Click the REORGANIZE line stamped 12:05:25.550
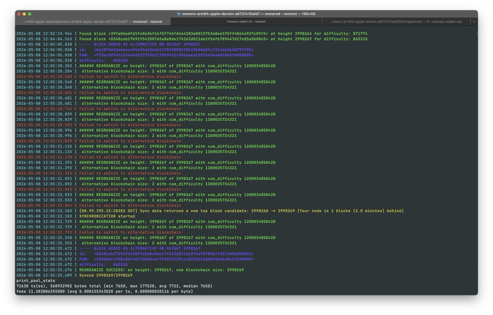493x315 pixels. click(x=146, y=237)
